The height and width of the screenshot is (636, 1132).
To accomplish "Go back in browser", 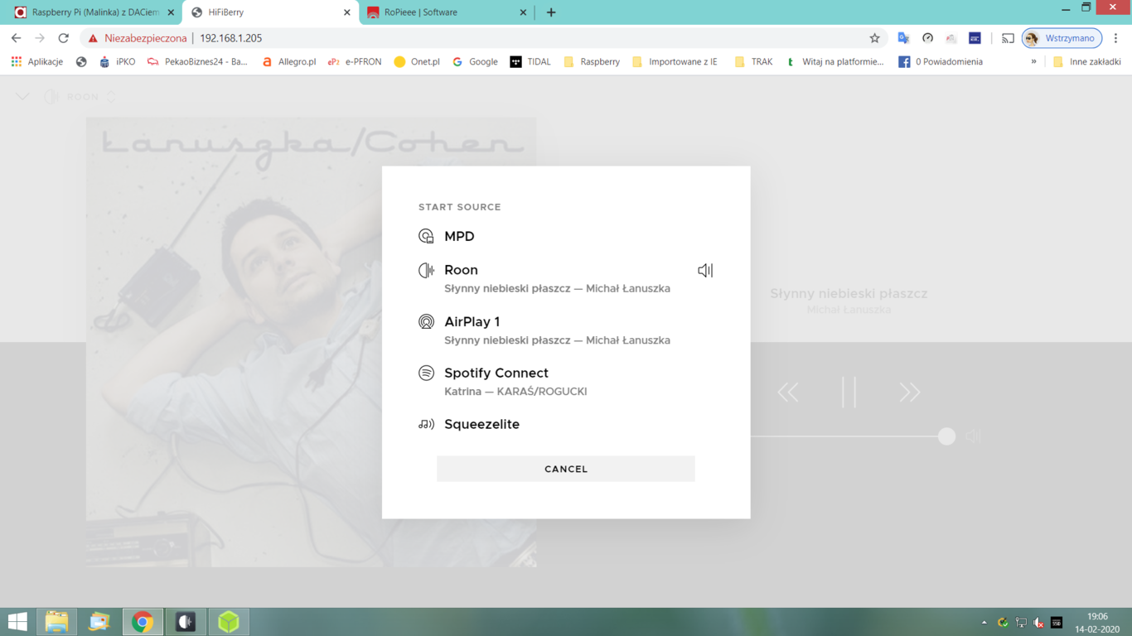I will [16, 38].
